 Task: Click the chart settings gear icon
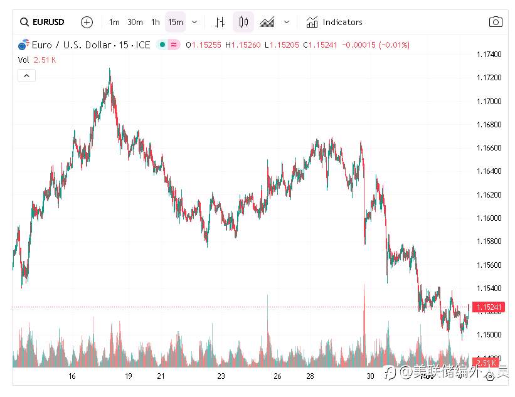point(490,377)
